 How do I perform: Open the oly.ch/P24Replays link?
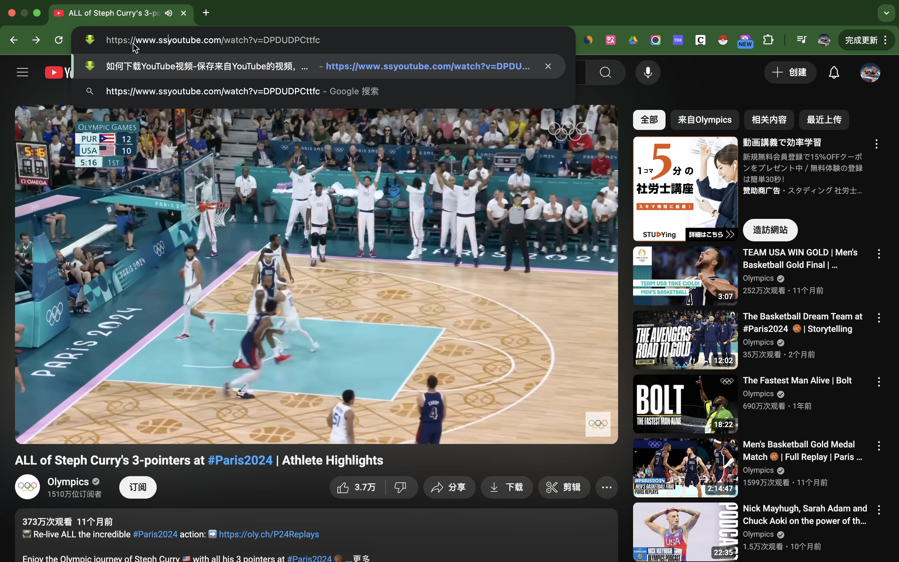tap(269, 534)
